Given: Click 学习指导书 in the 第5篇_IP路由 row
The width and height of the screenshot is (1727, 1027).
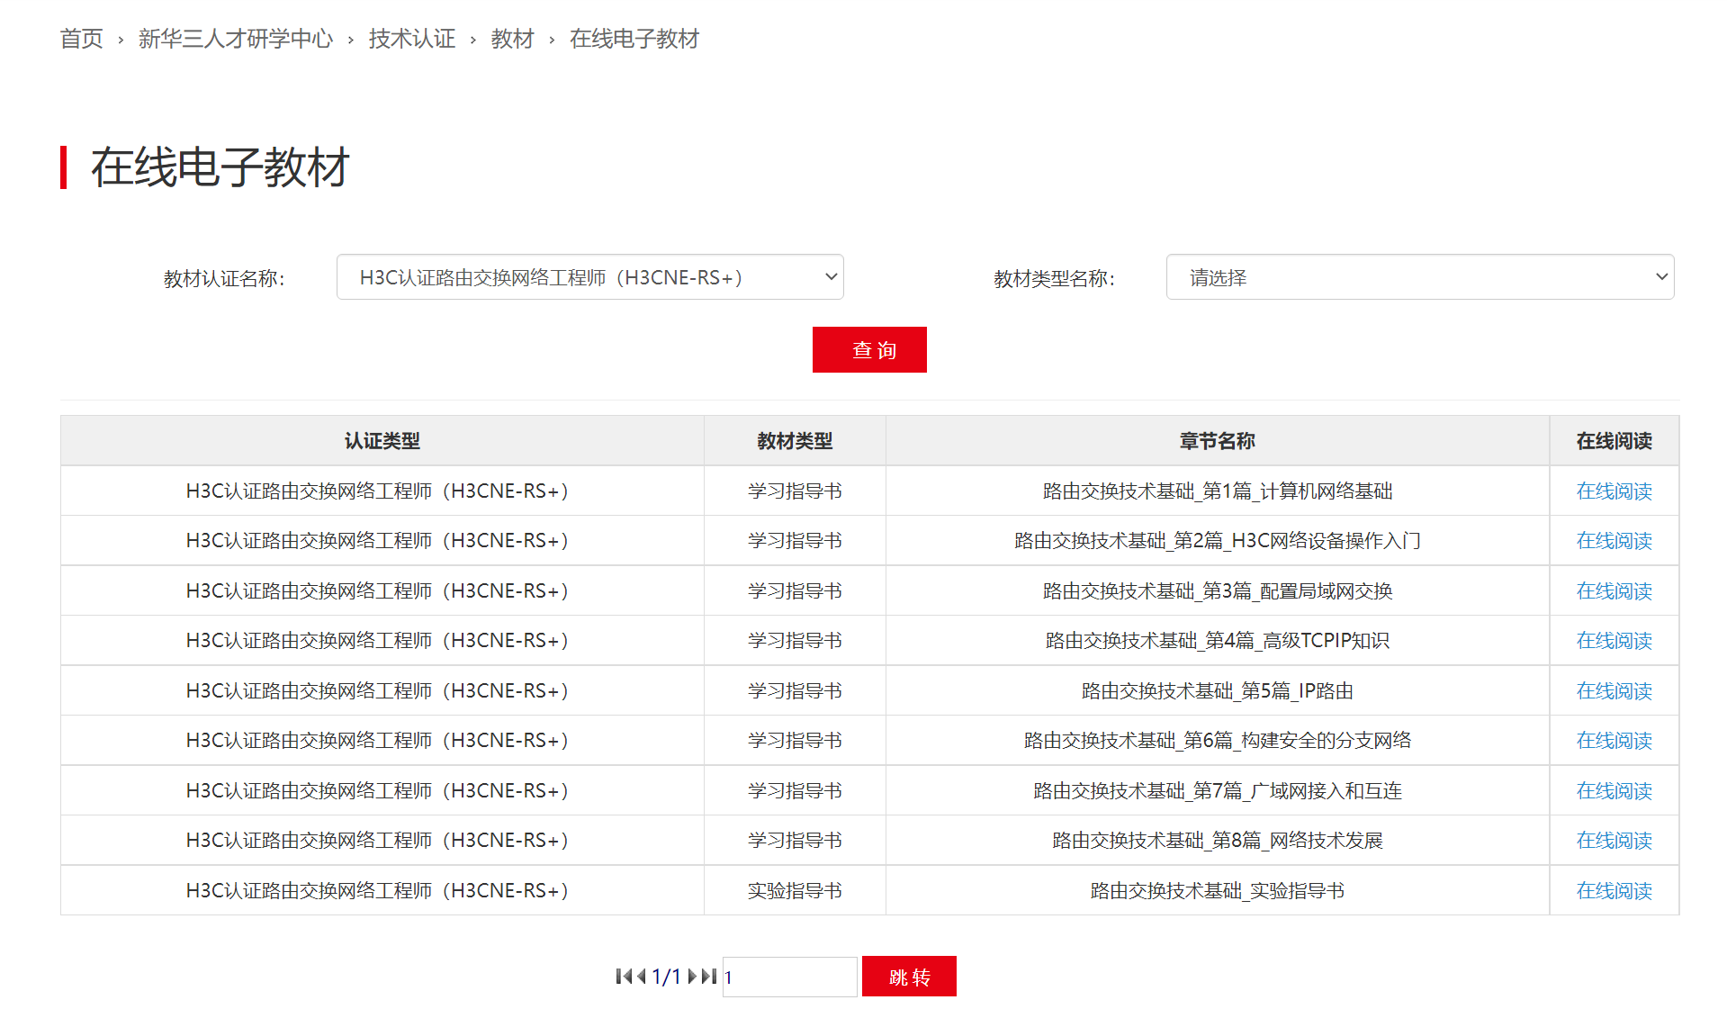Looking at the screenshot, I should point(795,691).
